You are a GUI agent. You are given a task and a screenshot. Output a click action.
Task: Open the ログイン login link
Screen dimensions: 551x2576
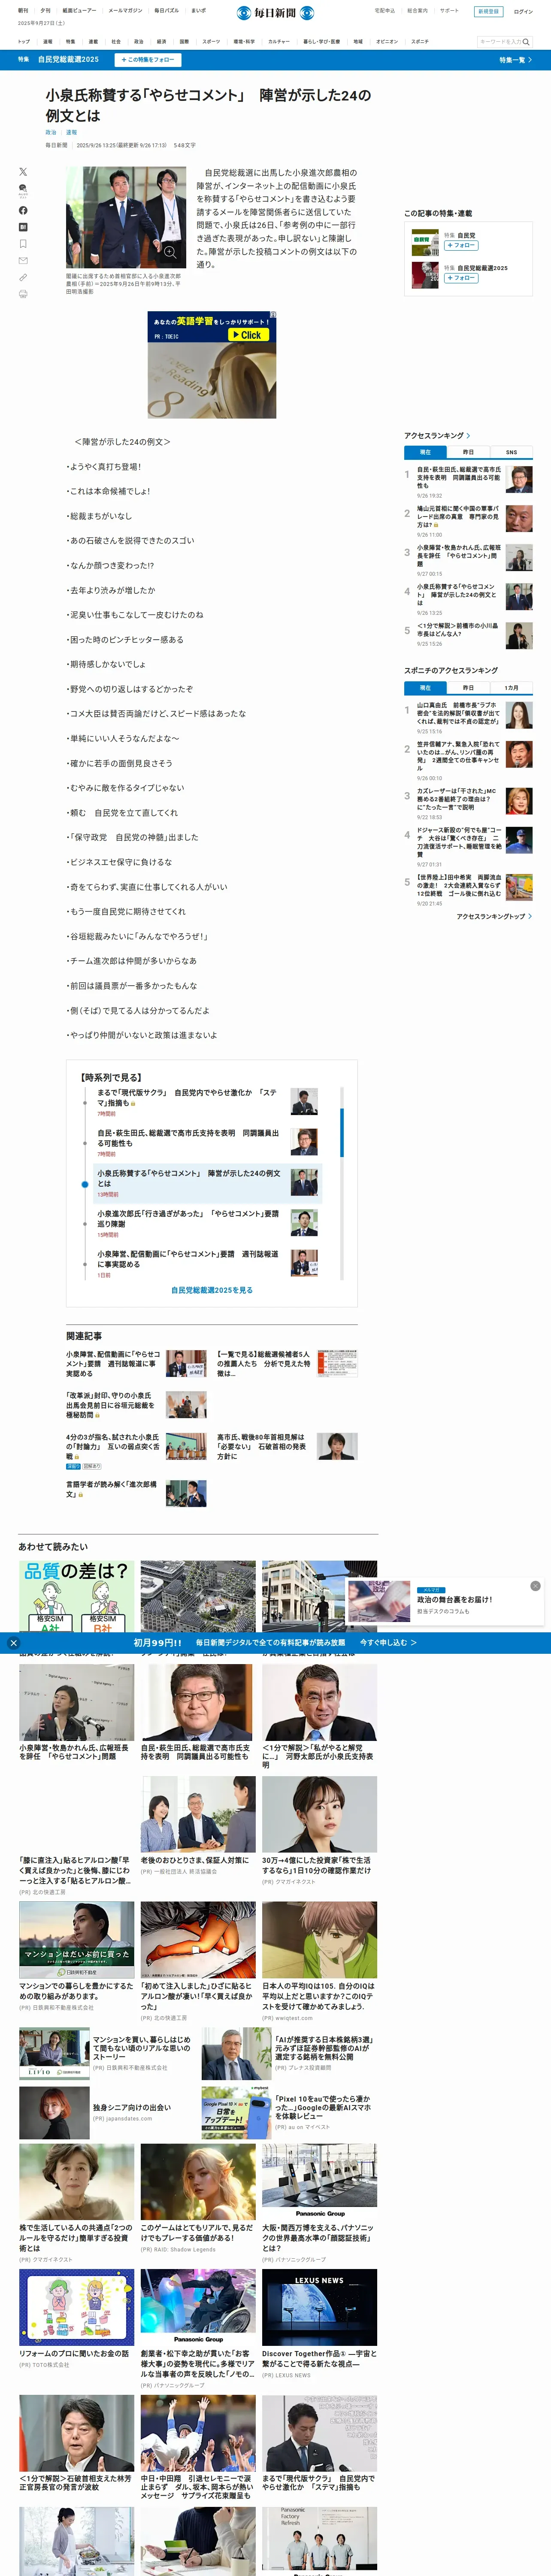pyautogui.click(x=523, y=12)
